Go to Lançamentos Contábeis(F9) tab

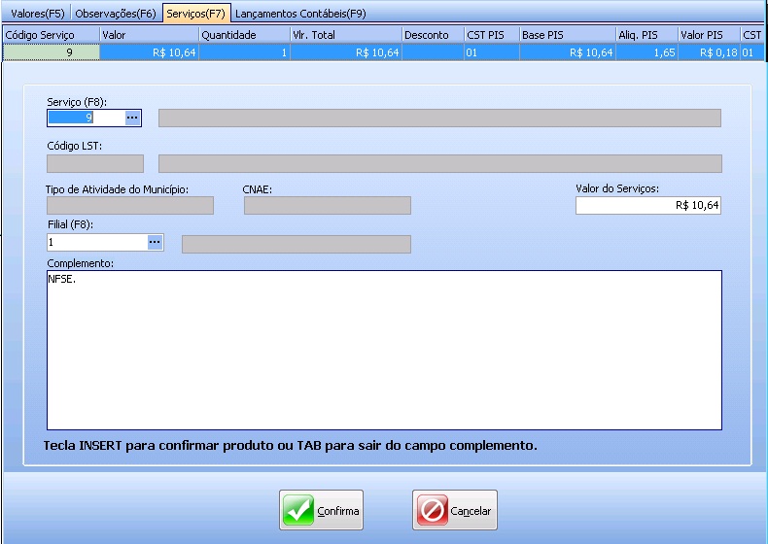click(x=300, y=14)
